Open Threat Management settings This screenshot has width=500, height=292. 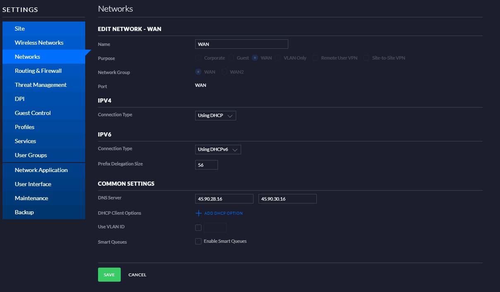click(44, 85)
